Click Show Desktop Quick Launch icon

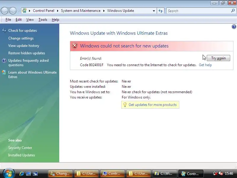(x=28, y=174)
